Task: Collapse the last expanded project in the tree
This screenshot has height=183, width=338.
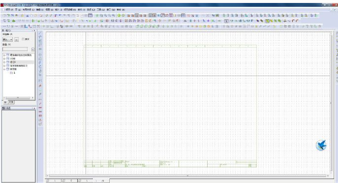Action: [4, 69]
